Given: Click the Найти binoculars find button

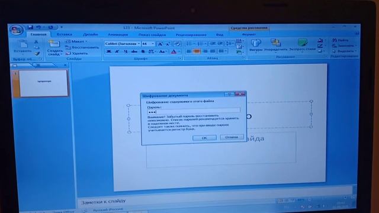Looking at the screenshot, I should pos(341,40).
